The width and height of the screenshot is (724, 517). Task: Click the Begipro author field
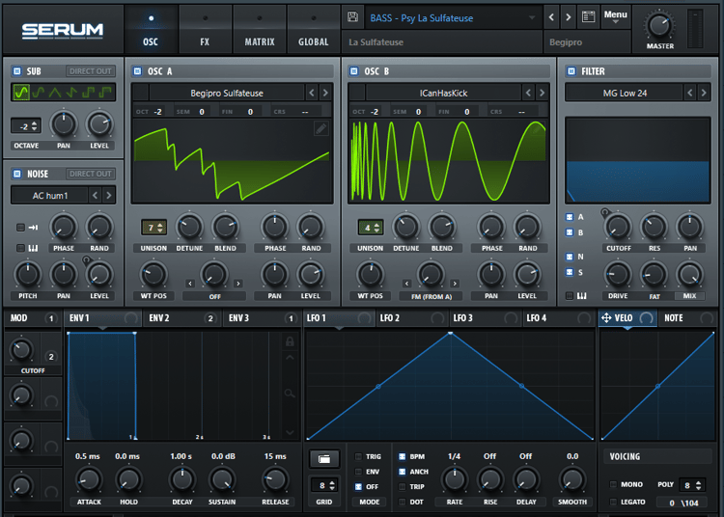587,42
